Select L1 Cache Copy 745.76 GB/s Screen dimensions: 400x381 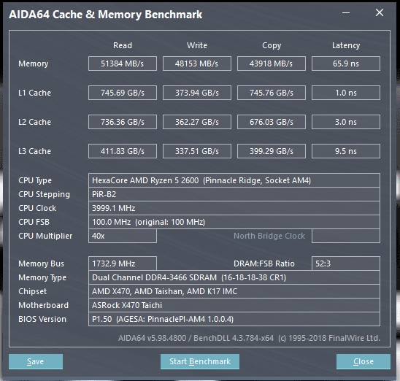click(x=272, y=93)
